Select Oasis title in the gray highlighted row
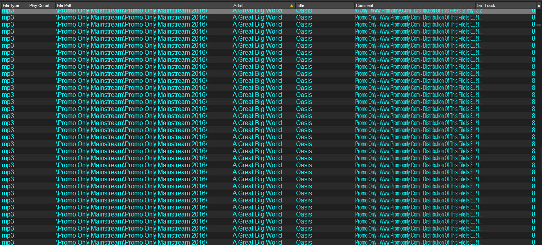Screen dimensions: 542x245 pyautogui.click(x=304, y=11)
